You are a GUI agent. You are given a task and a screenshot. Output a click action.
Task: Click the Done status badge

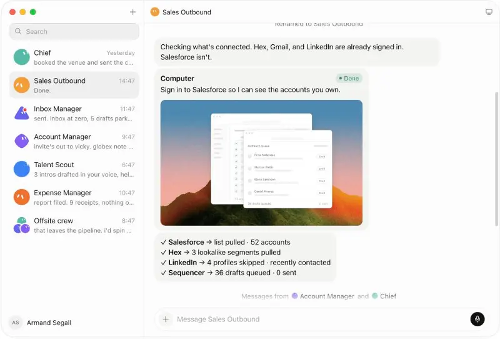tap(349, 79)
